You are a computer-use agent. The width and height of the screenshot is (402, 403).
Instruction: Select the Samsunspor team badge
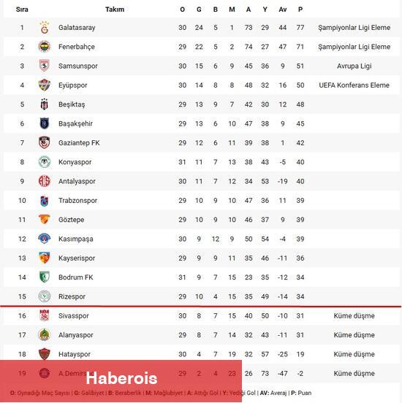(x=45, y=66)
